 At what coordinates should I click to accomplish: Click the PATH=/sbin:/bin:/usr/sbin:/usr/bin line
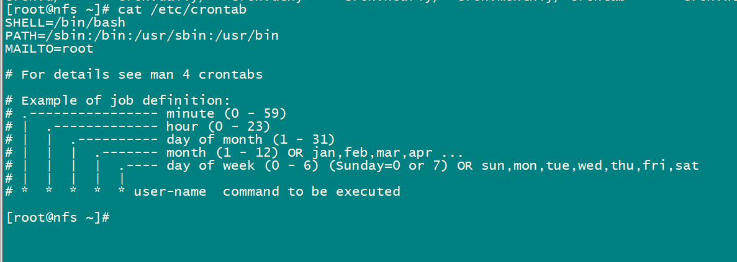point(142,36)
